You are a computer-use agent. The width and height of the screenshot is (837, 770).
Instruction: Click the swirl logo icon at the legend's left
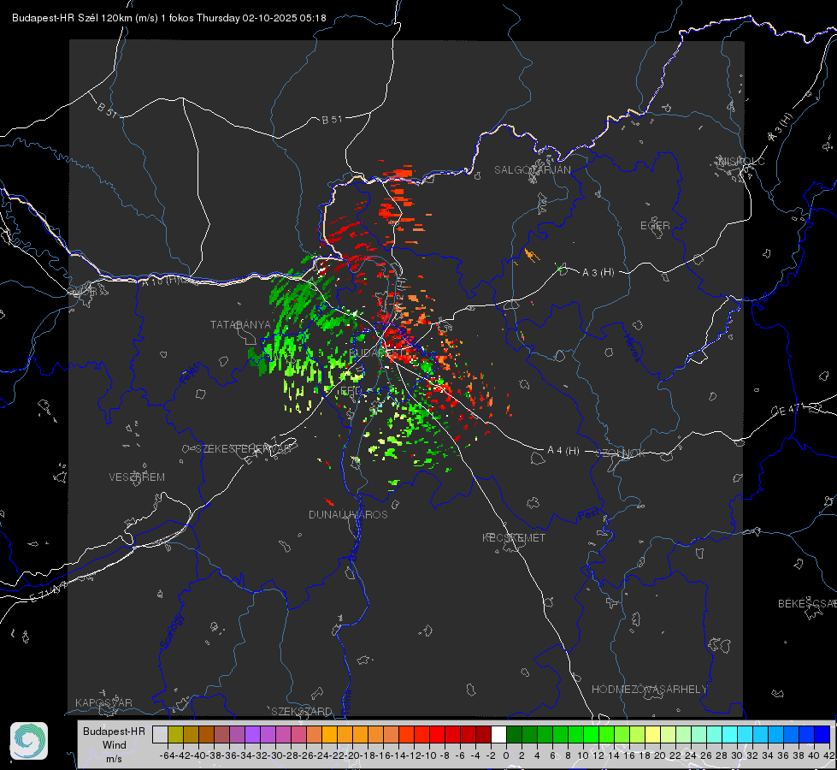tap(29, 741)
